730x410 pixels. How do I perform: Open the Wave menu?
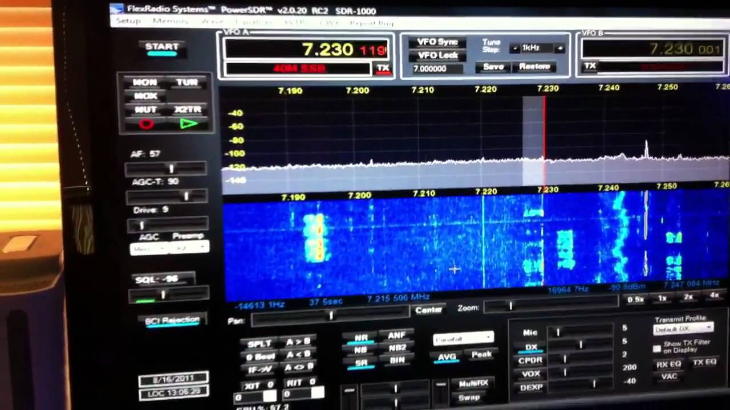(x=213, y=22)
